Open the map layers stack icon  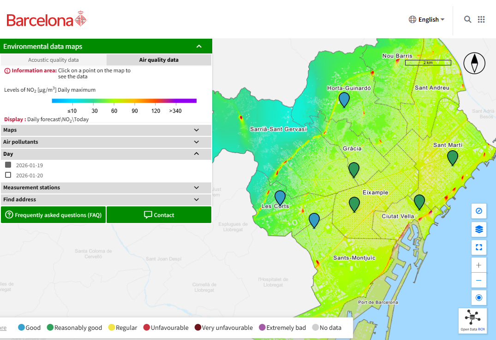(x=478, y=229)
